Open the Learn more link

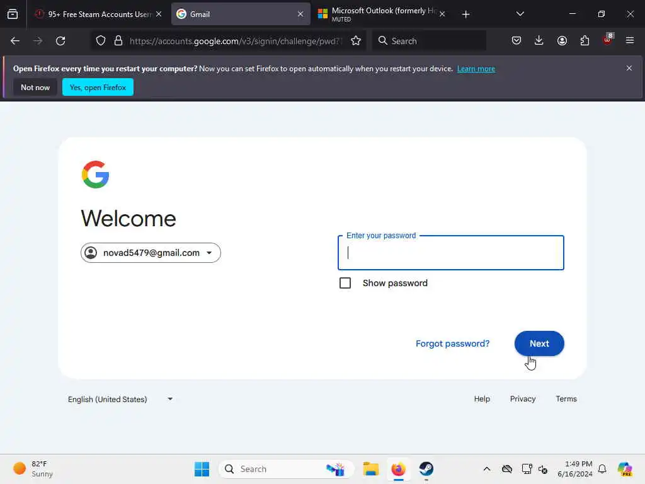[x=476, y=69]
